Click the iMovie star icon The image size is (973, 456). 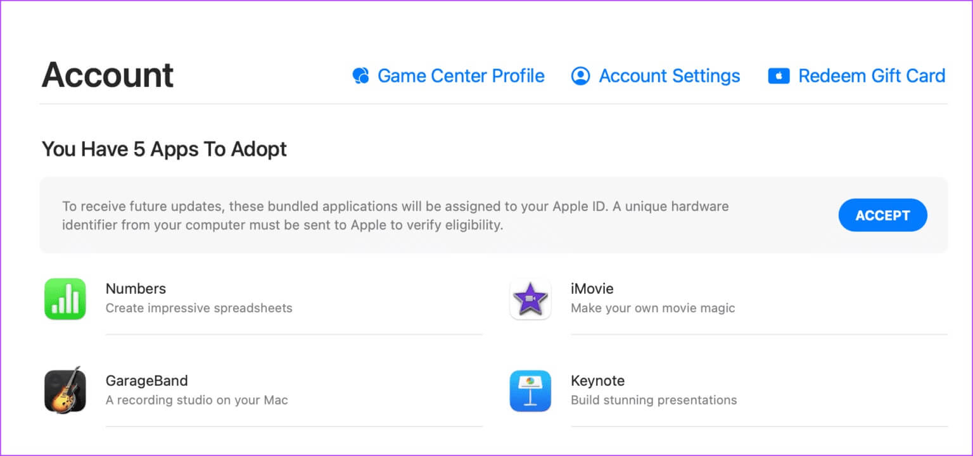(530, 299)
